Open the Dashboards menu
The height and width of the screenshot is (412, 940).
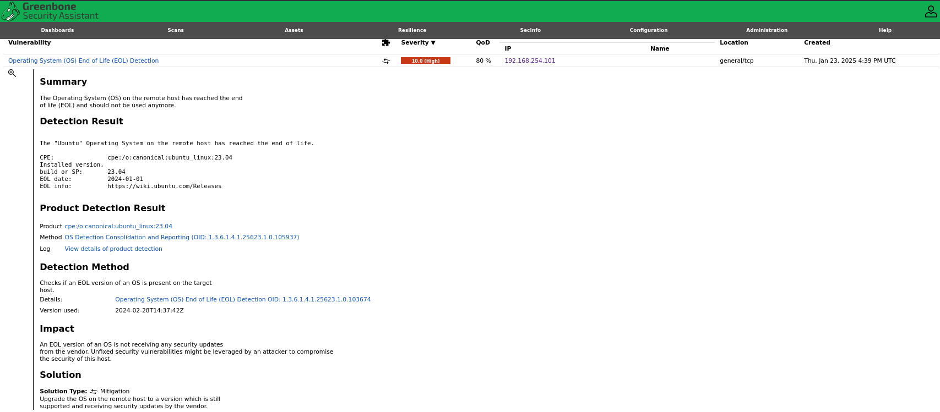point(57,30)
